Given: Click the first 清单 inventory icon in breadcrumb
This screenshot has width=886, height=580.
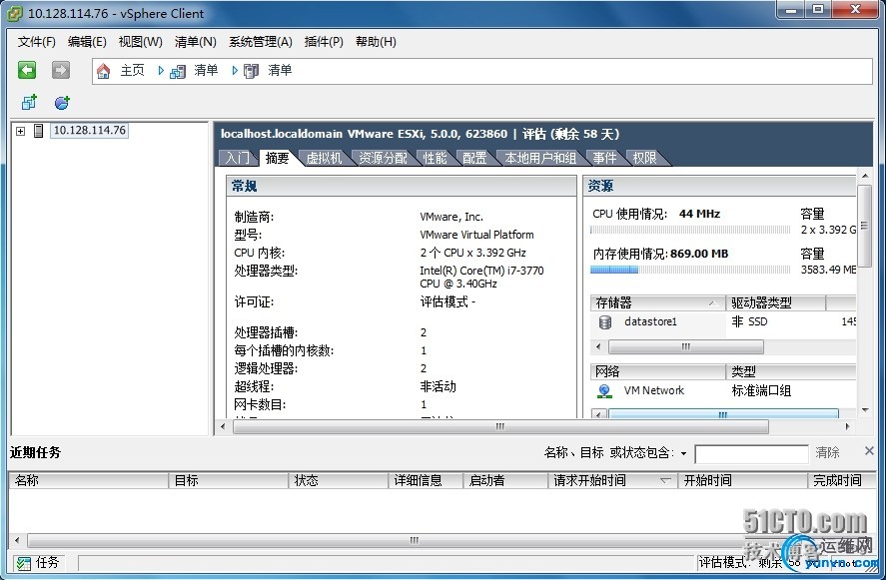Looking at the screenshot, I should (x=178, y=71).
